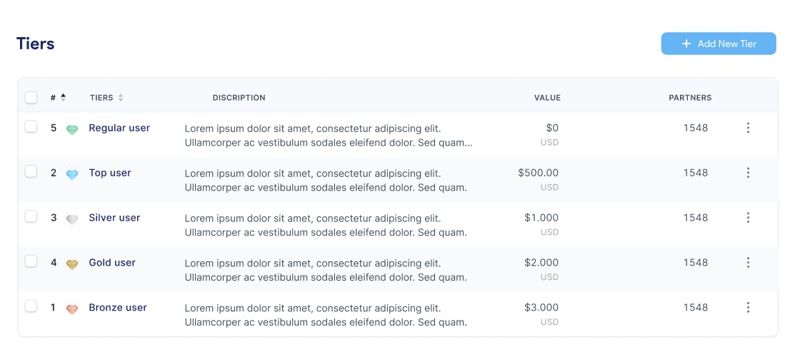Open the three-dot menu for Top user
The height and width of the screenshot is (357, 790).
(x=748, y=173)
